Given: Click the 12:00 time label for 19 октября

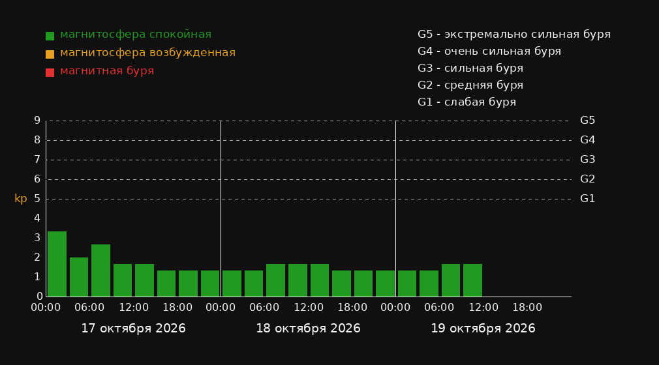Looking at the screenshot, I should [483, 308].
